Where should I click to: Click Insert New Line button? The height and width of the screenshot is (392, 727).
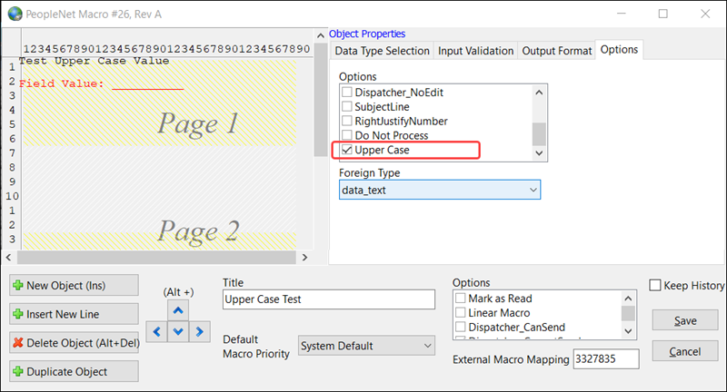74,314
